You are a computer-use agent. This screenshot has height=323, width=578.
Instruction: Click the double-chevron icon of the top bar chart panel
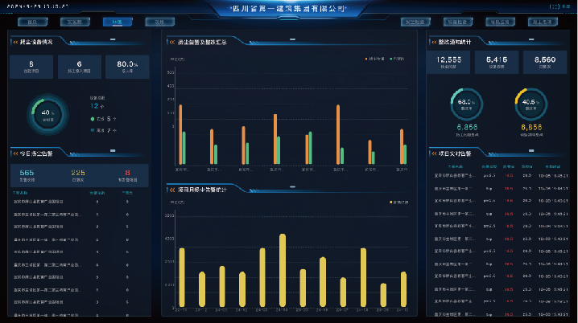tap(170, 42)
